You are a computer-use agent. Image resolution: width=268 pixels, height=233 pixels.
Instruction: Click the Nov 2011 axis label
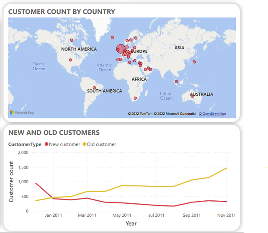tap(227, 215)
